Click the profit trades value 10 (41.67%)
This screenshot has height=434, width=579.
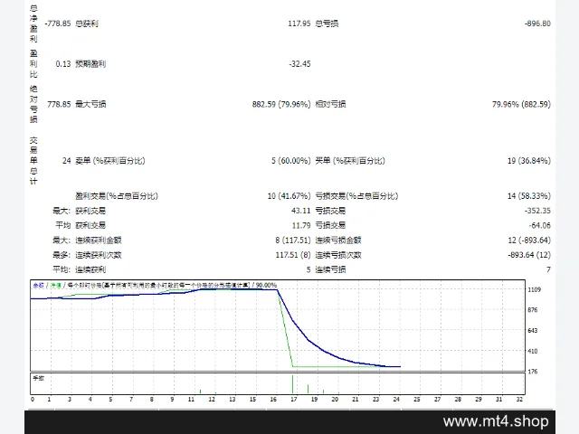289,195
